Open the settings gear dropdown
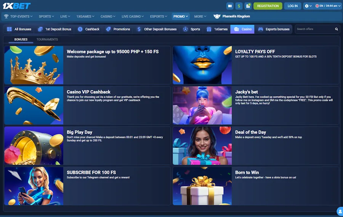The image size is (343, 217). coord(308,6)
